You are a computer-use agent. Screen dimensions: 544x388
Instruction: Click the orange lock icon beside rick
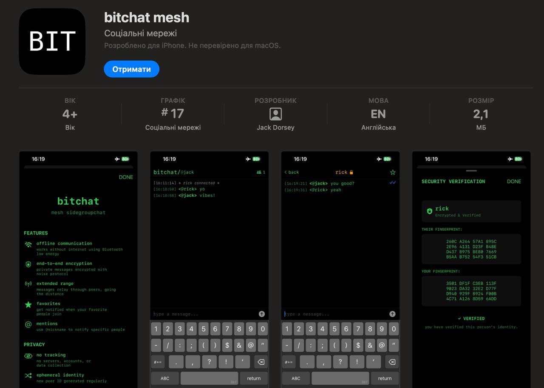tap(351, 172)
